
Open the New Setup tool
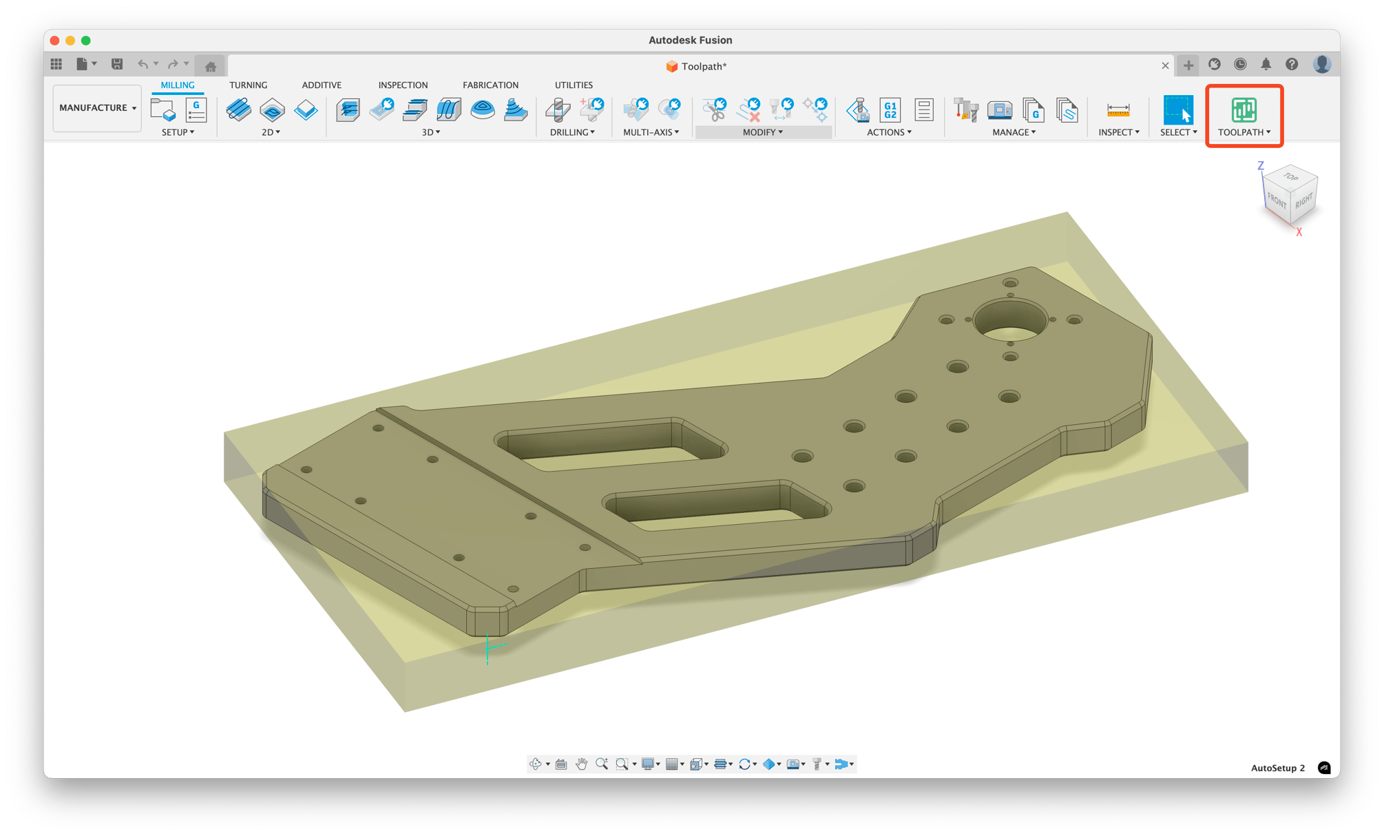[162, 110]
